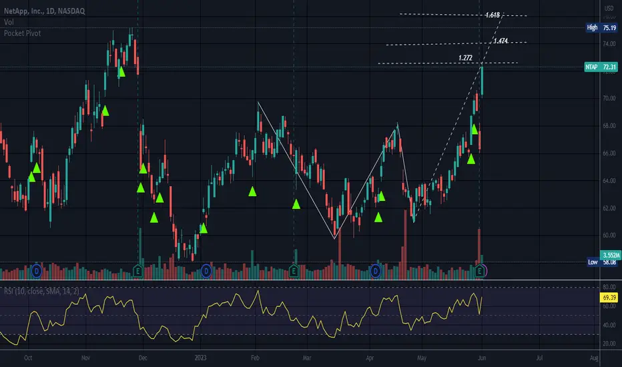Image resolution: width=622 pixels, height=367 pixels.
Task: Select the Vol indicator label
Action: coord(9,22)
